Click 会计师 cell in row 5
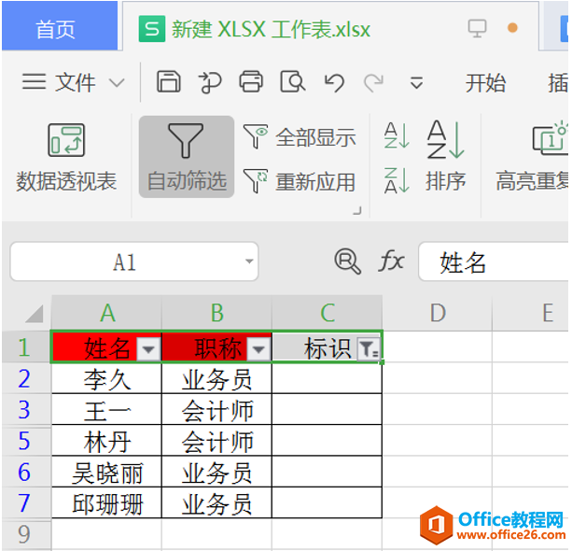Screen dimensions: 572x551 click(x=217, y=441)
